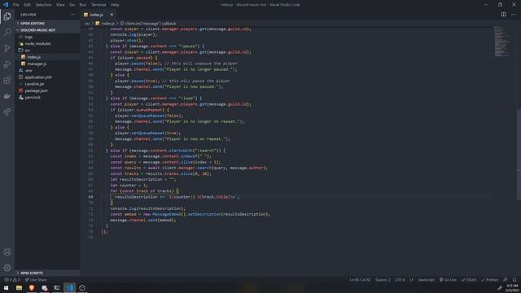The width and height of the screenshot is (521, 293).
Task: Click the feedback icon in status bar
Action: click(505, 280)
